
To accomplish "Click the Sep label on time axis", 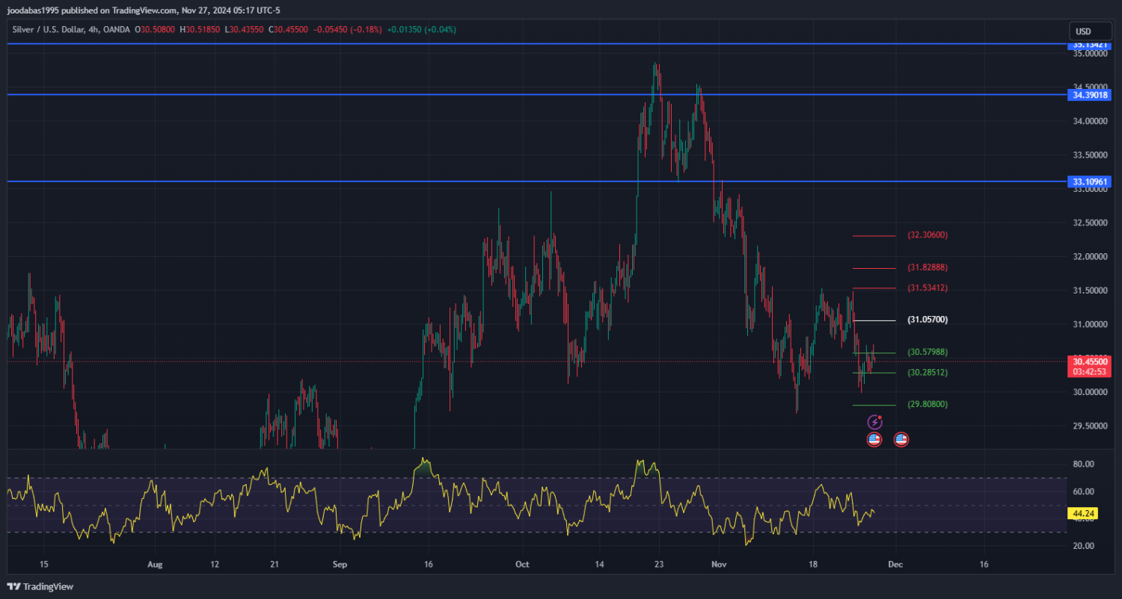I will (x=340, y=565).
